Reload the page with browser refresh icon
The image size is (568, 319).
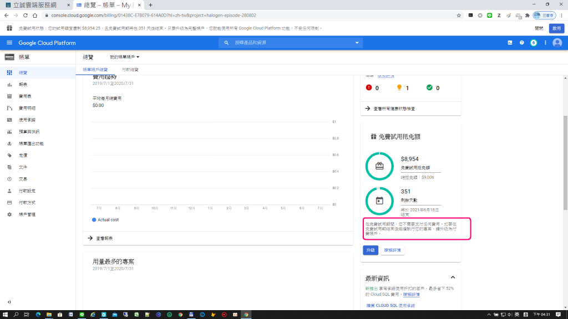coord(26,15)
